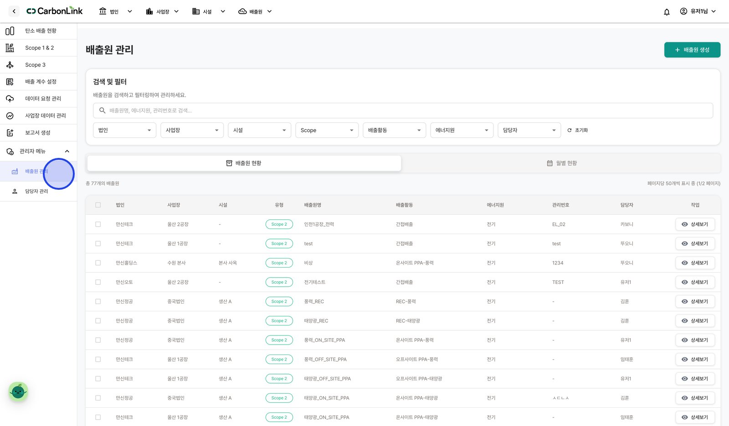This screenshot has height=426, width=729.
Task: Open the 탄소 배출 현황 sidebar icon
Action: pos(10,31)
